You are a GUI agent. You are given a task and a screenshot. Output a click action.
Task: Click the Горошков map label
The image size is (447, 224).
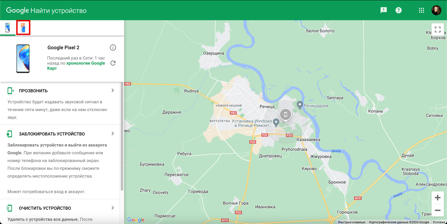[x=347, y=212]
